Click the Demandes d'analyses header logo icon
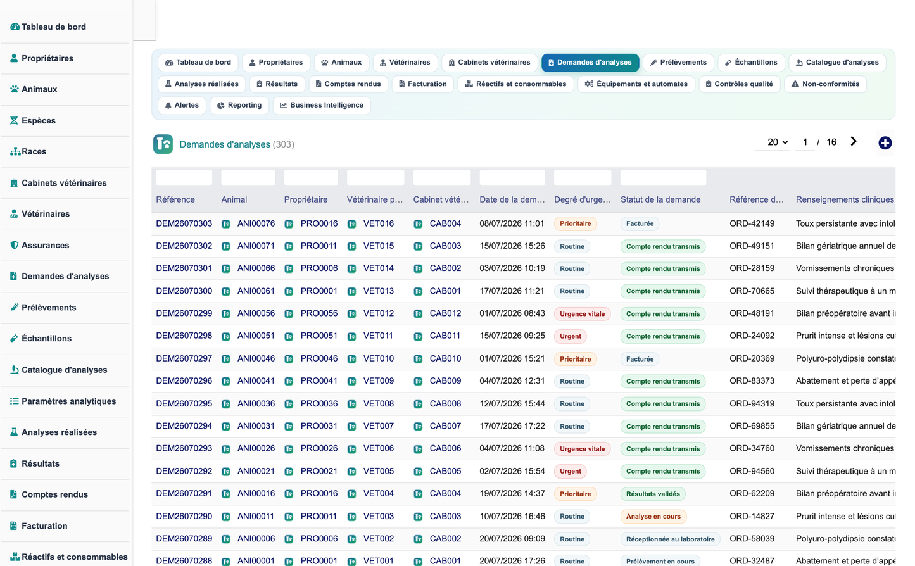Image resolution: width=915 pixels, height=566 pixels. 163,144
